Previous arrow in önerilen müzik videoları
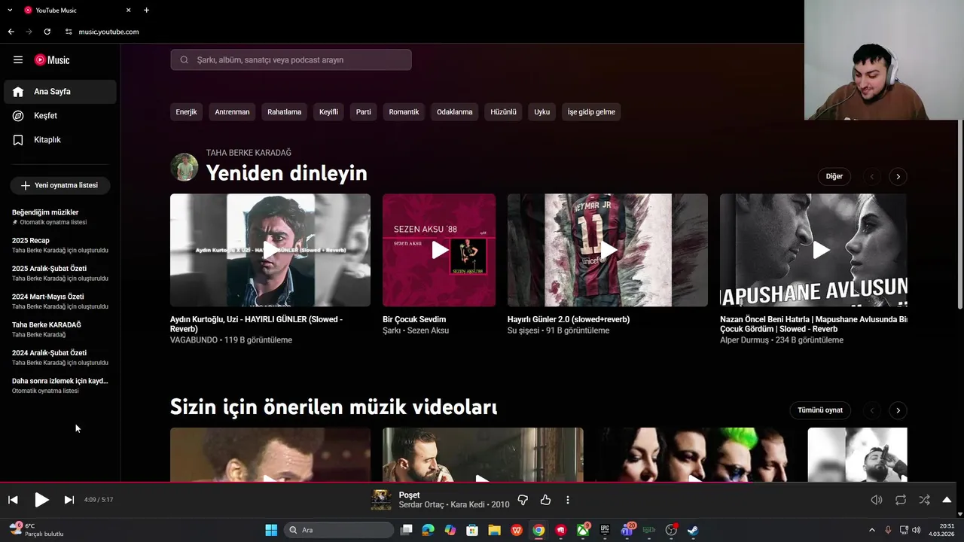 [872, 411]
